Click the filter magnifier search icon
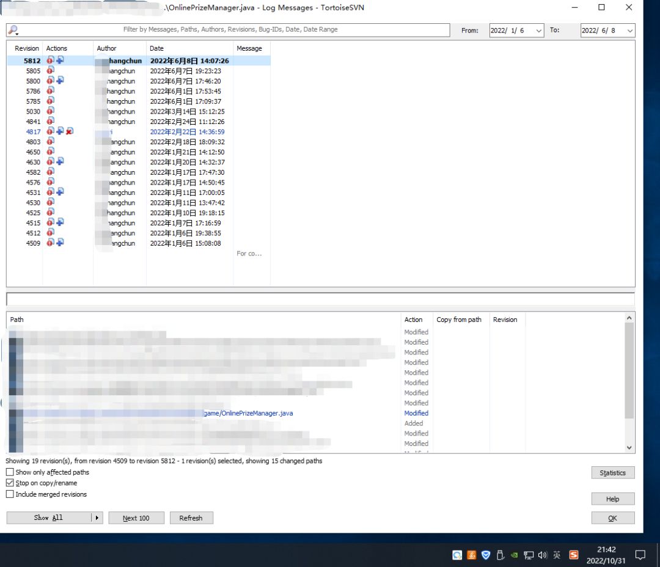 click(13, 30)
